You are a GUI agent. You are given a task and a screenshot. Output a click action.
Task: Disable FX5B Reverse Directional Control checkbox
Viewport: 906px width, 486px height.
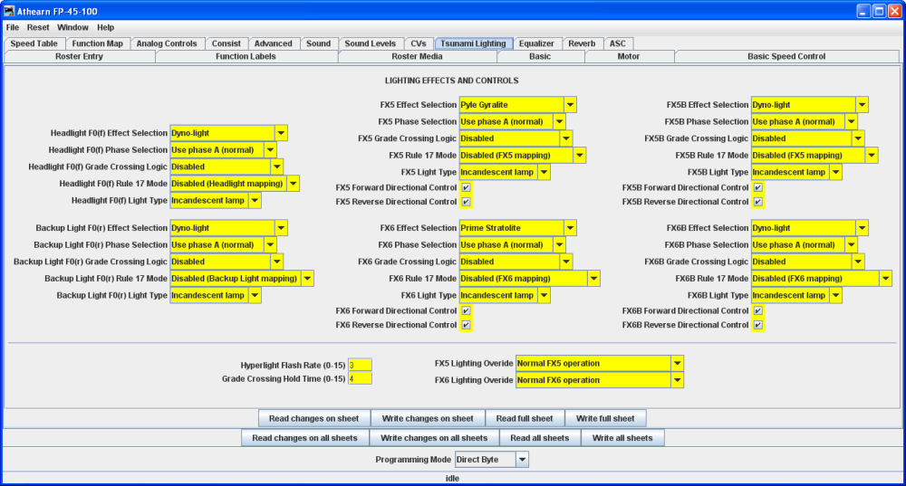757,202
